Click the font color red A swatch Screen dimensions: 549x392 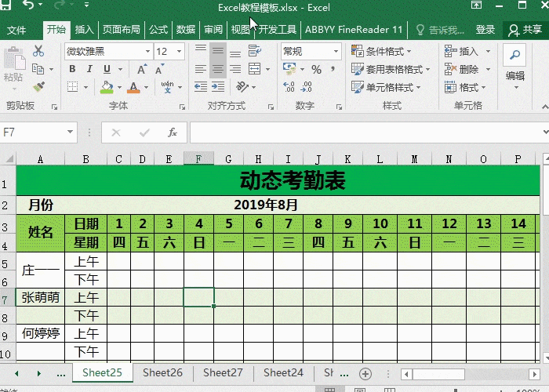(133, 88)
